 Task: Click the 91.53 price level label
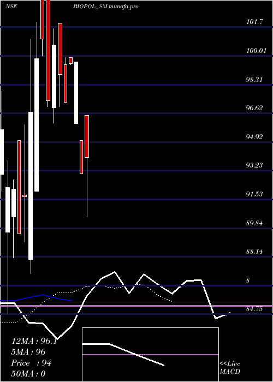(254, 194)
